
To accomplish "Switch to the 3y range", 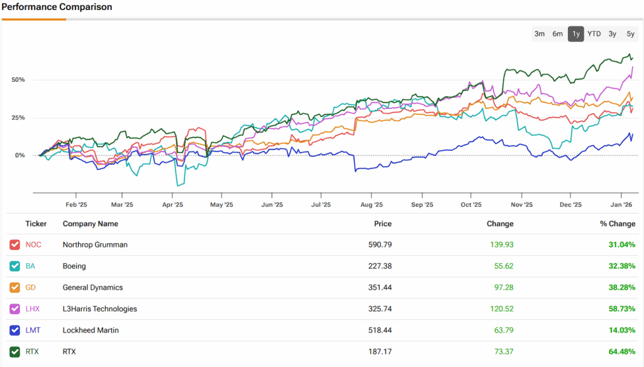I will point(612,34).
